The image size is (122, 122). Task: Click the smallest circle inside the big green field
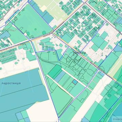[36, 29]
